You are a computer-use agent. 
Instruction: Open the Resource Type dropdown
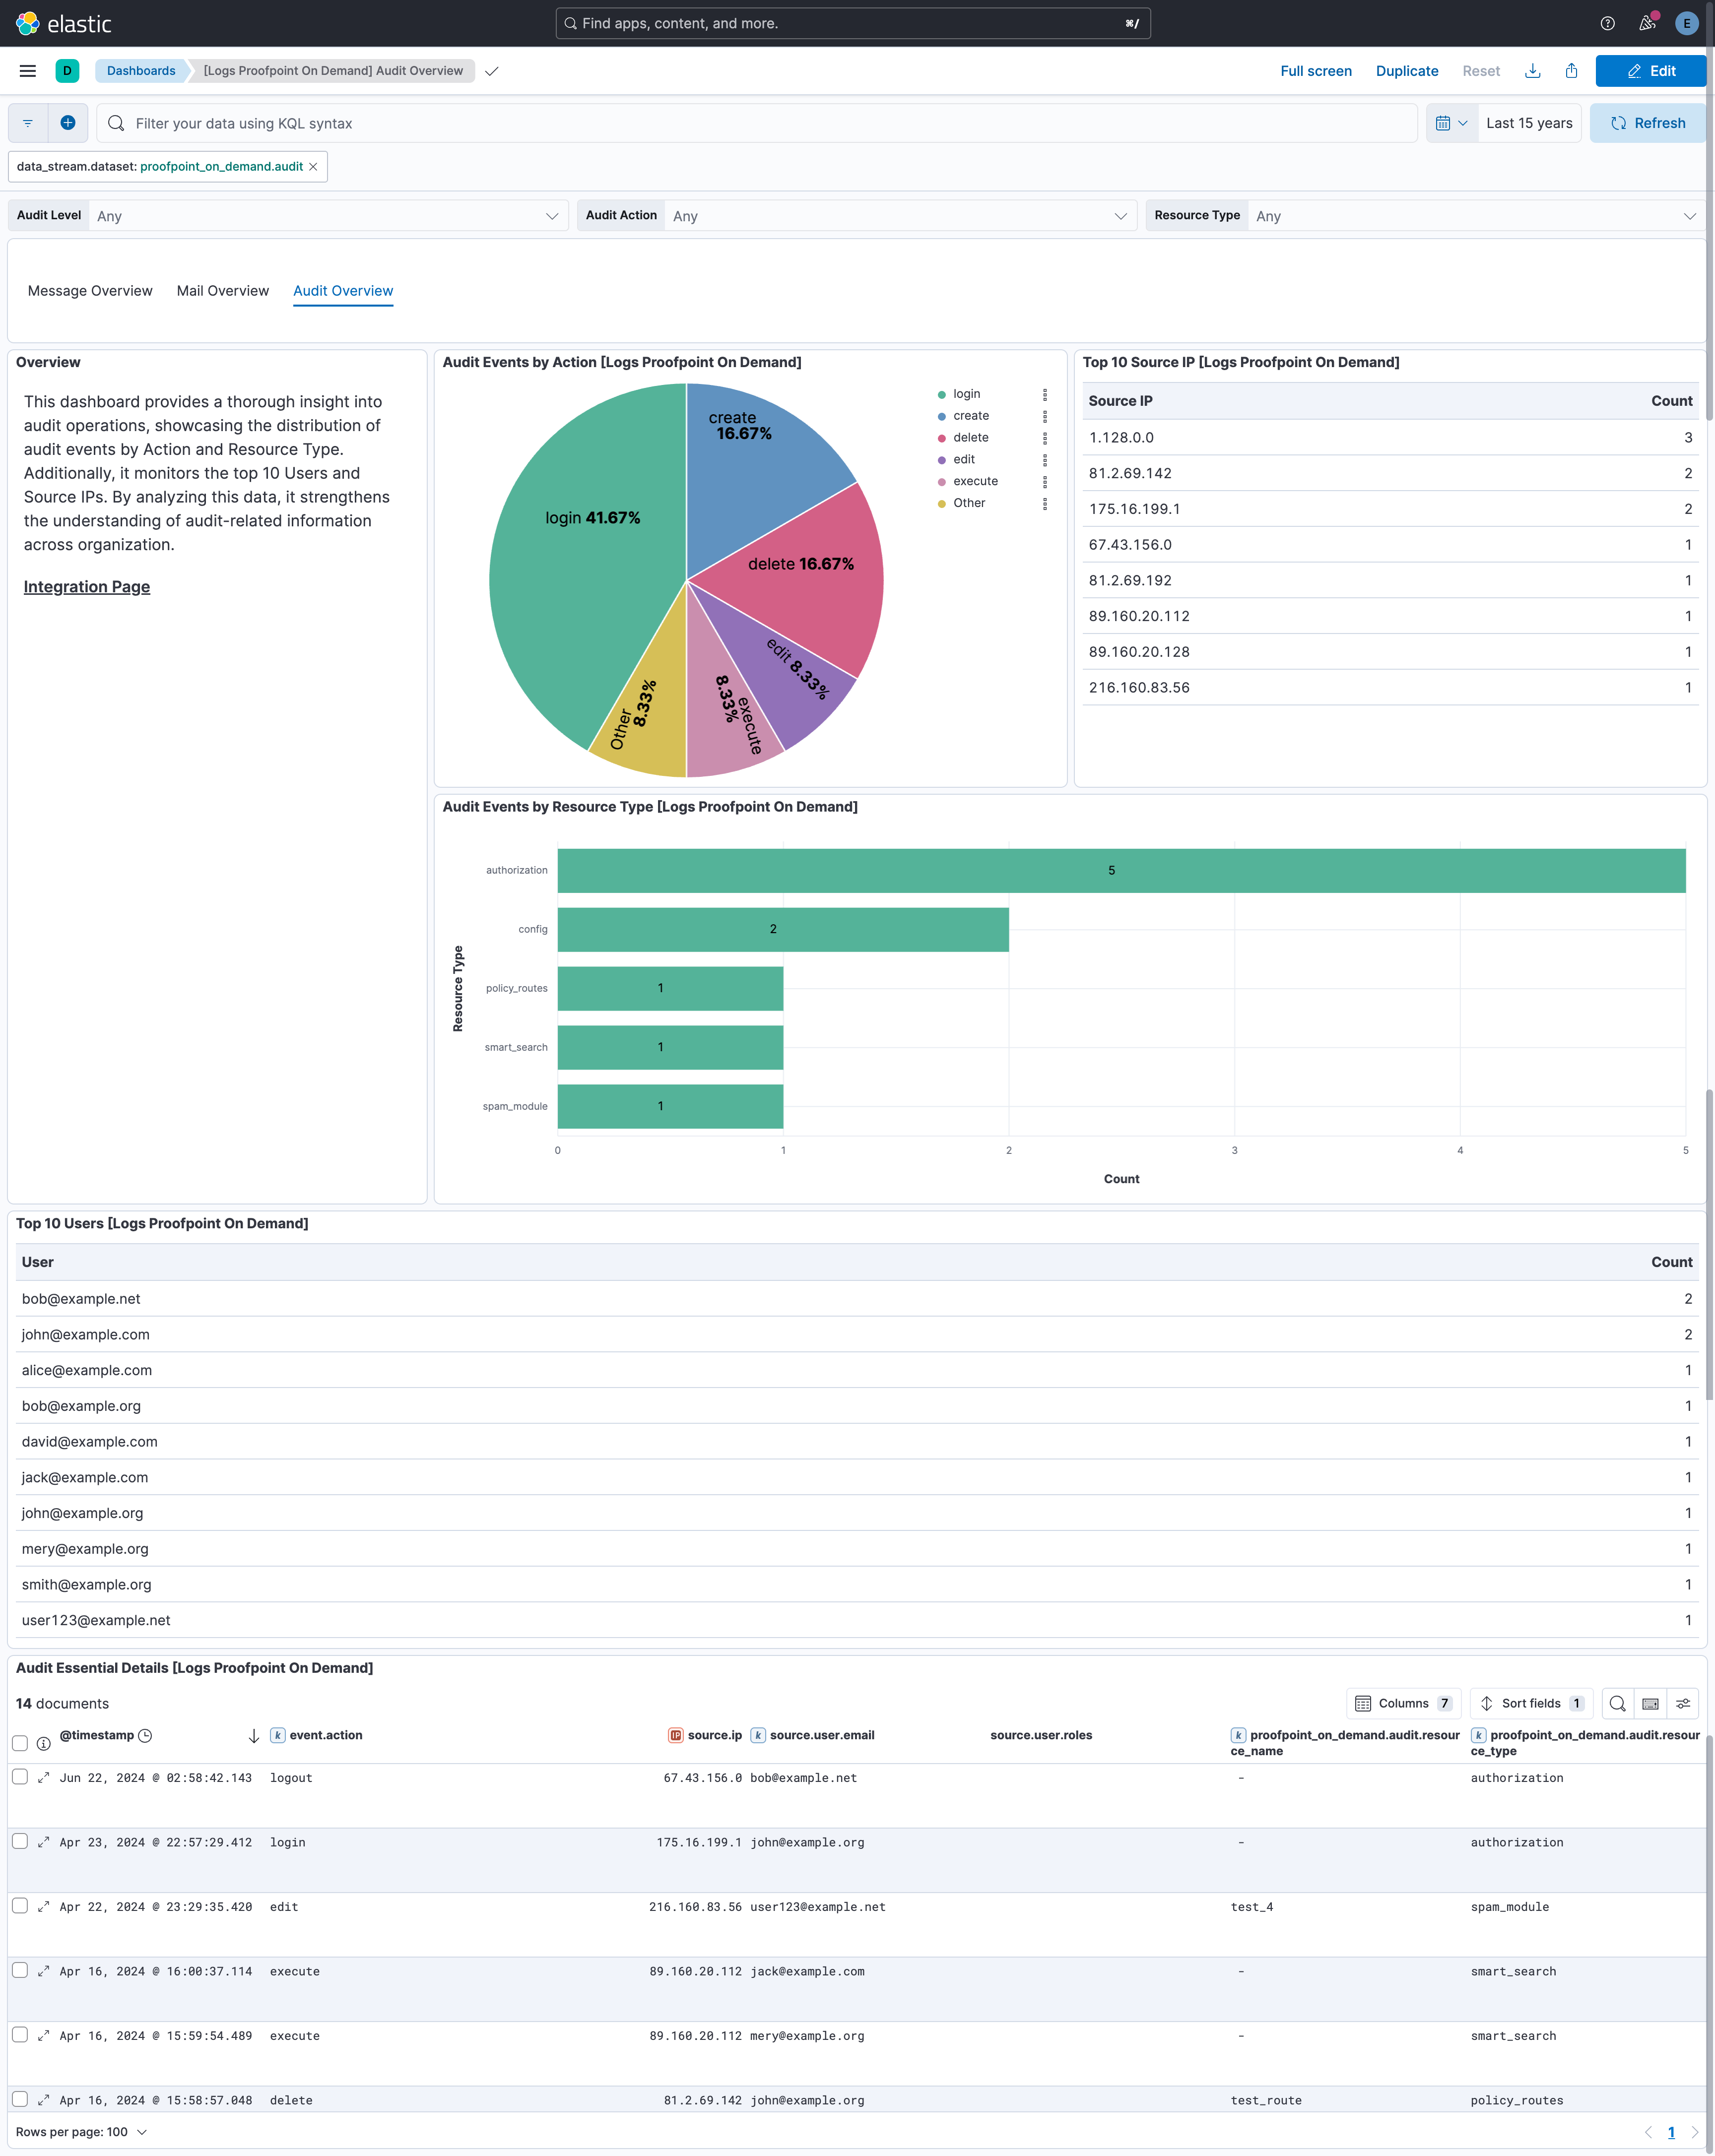(1471, 215)
